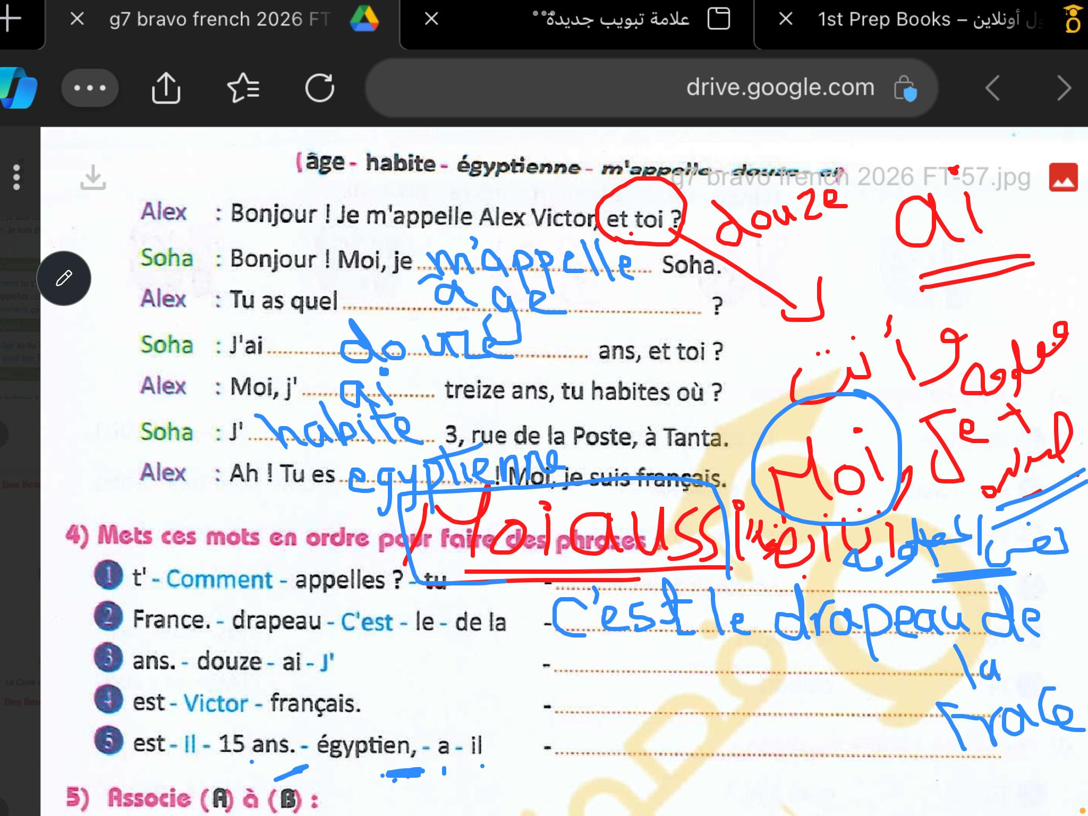Switch to g7 bravo french 2026 tab

point(220,20)
